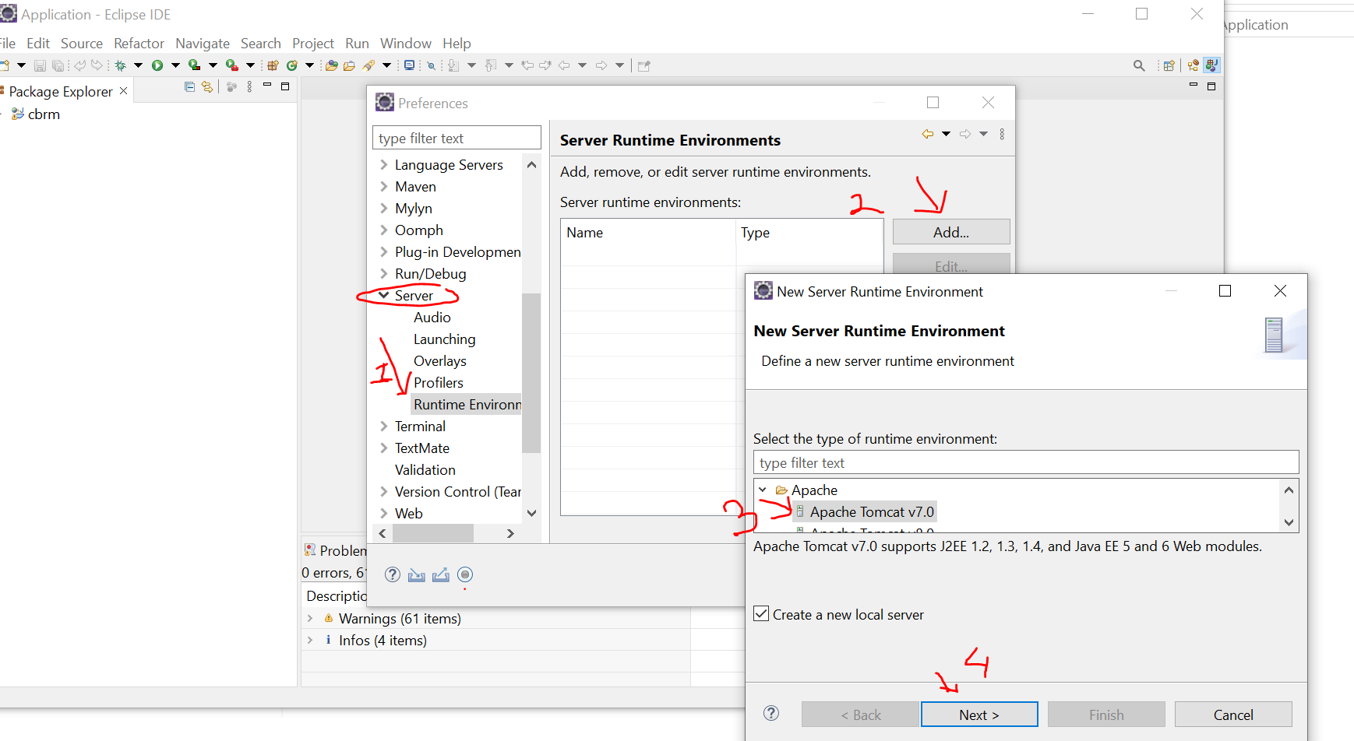Expand the Language Servers node
This screenshot has width=1354, height=741.
(383, 164)
